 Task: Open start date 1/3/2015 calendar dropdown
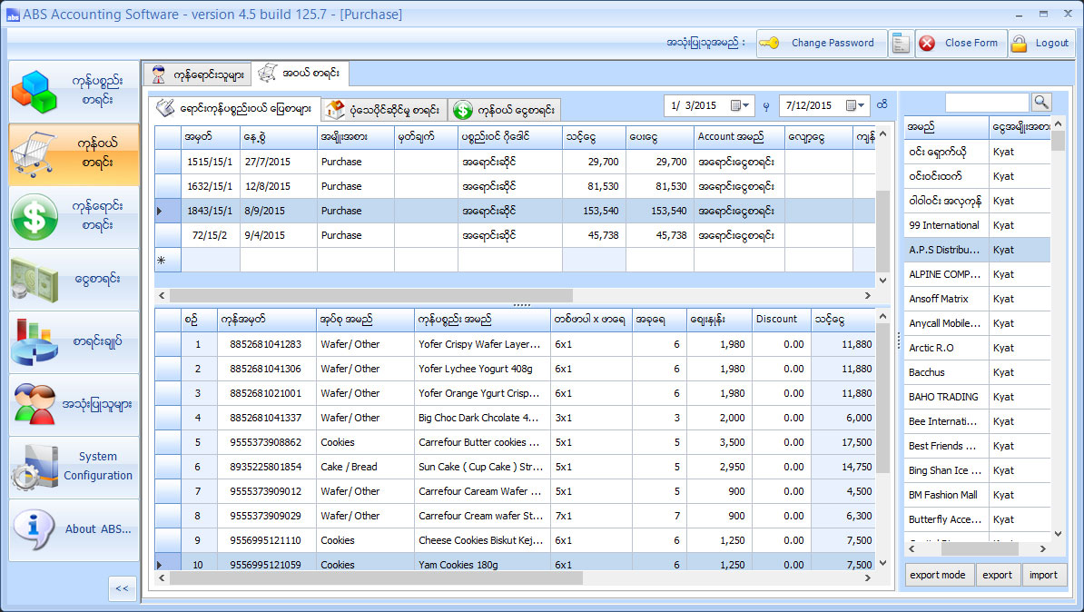tap(741, 106)
